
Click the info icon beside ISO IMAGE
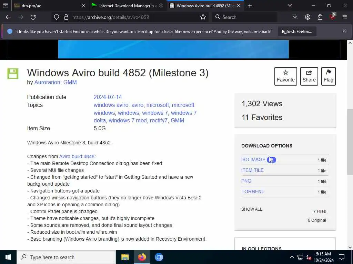271,159
